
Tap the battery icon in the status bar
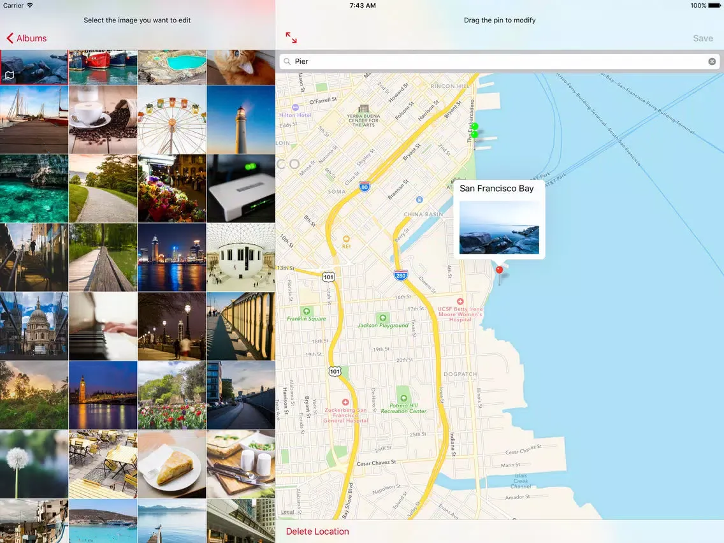pos(714,6)
